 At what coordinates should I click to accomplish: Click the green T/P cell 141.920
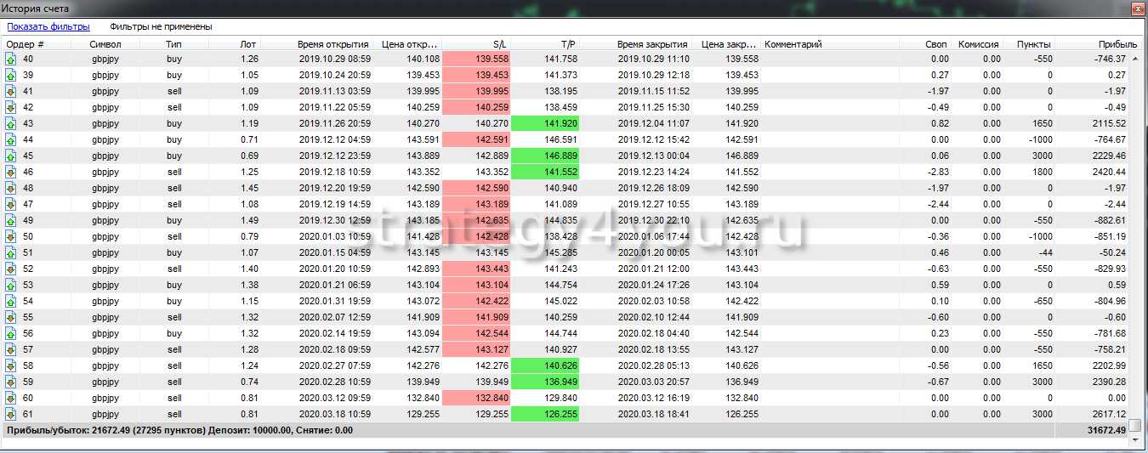[x=546, y=124]
